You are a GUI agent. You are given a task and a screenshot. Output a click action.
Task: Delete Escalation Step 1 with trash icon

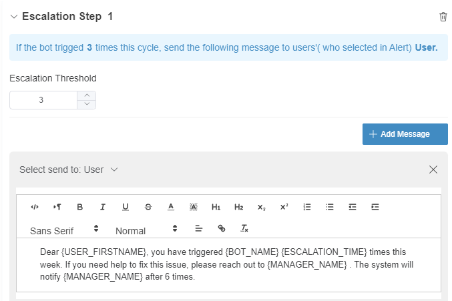click(443, 17)
